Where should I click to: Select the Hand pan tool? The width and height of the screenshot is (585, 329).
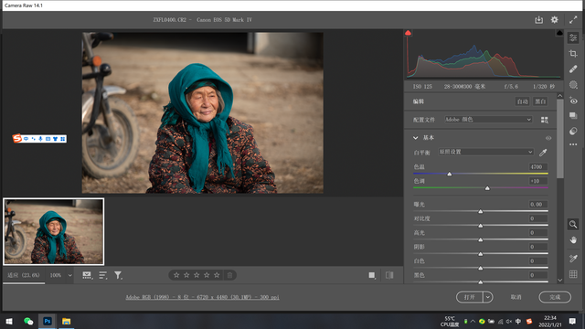click(x=573, y=239)
